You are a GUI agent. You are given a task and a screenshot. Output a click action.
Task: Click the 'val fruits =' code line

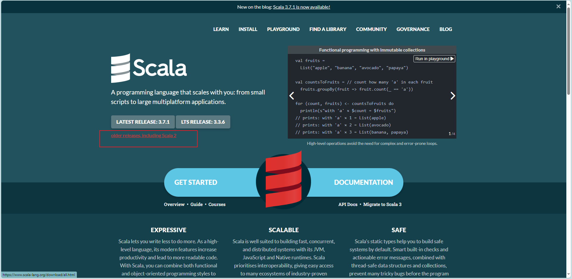coord(310,61)
